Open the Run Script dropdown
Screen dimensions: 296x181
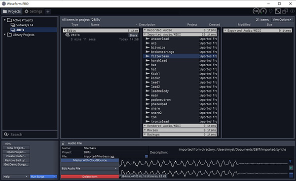point(43,177)
